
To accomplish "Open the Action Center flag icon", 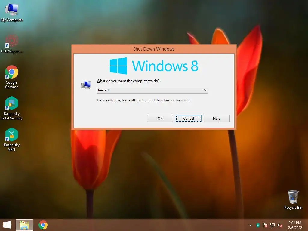I will point(265,225).
